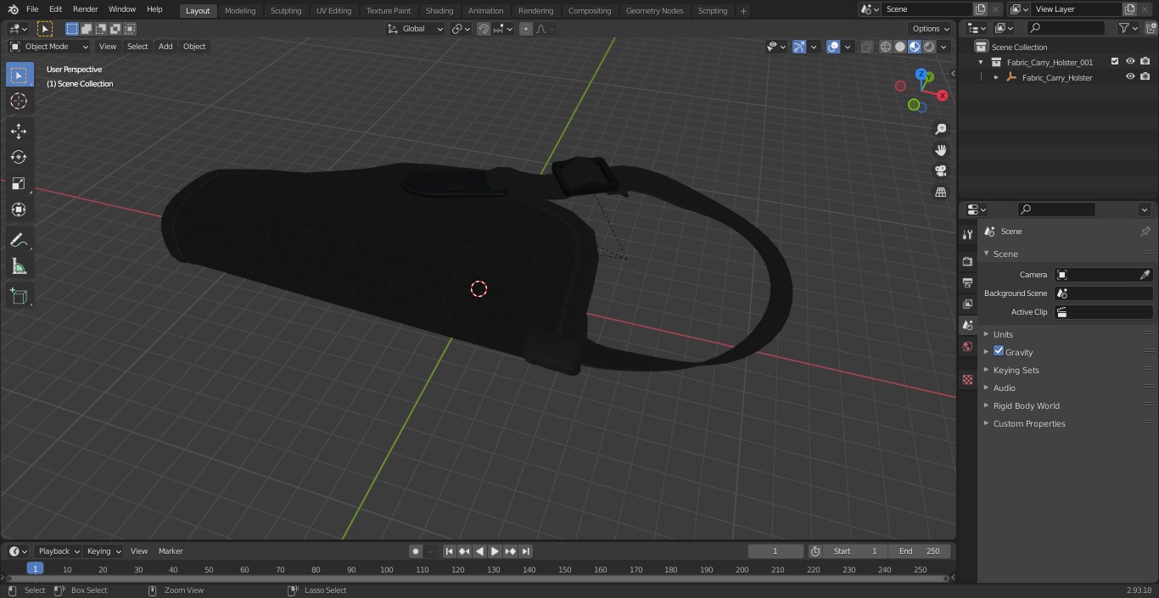Exclude Fabric_Carry_Holster_001 collection checkbox

[x=1115, y=62]
